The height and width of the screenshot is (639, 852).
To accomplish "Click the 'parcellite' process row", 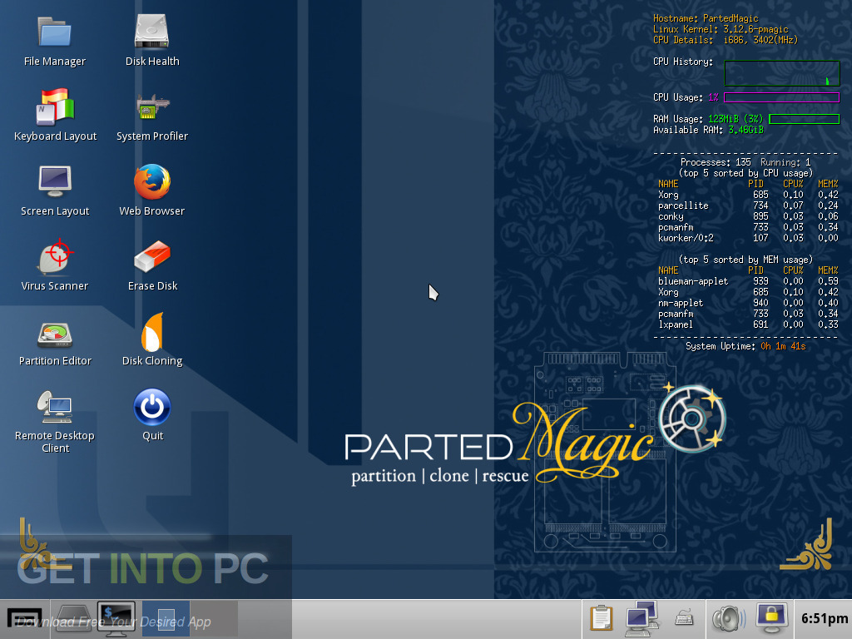I will pyautogui.click(x=748, y=206).
